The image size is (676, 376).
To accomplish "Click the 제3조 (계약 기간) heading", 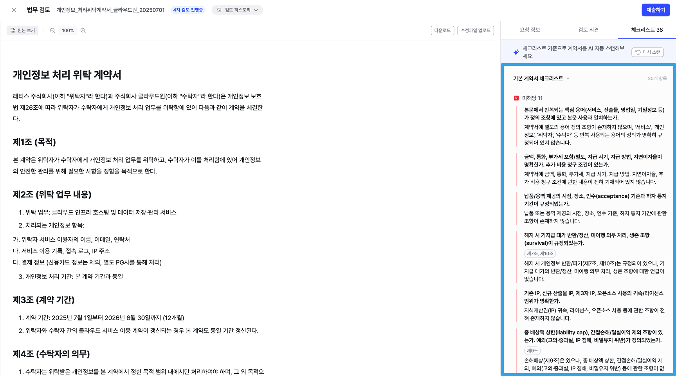I will [x=43, y=300].
